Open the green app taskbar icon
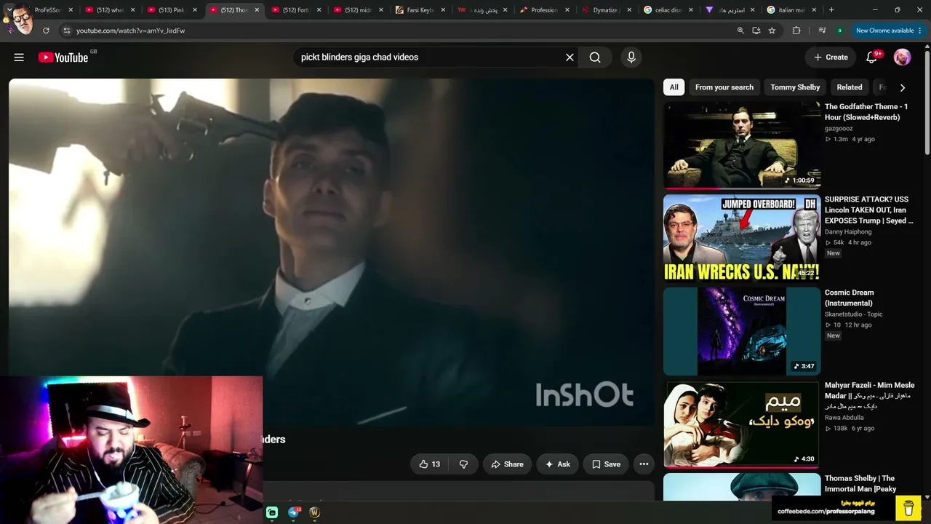Image resolution: width=931 pixels, height=524 pixels. 272,512
